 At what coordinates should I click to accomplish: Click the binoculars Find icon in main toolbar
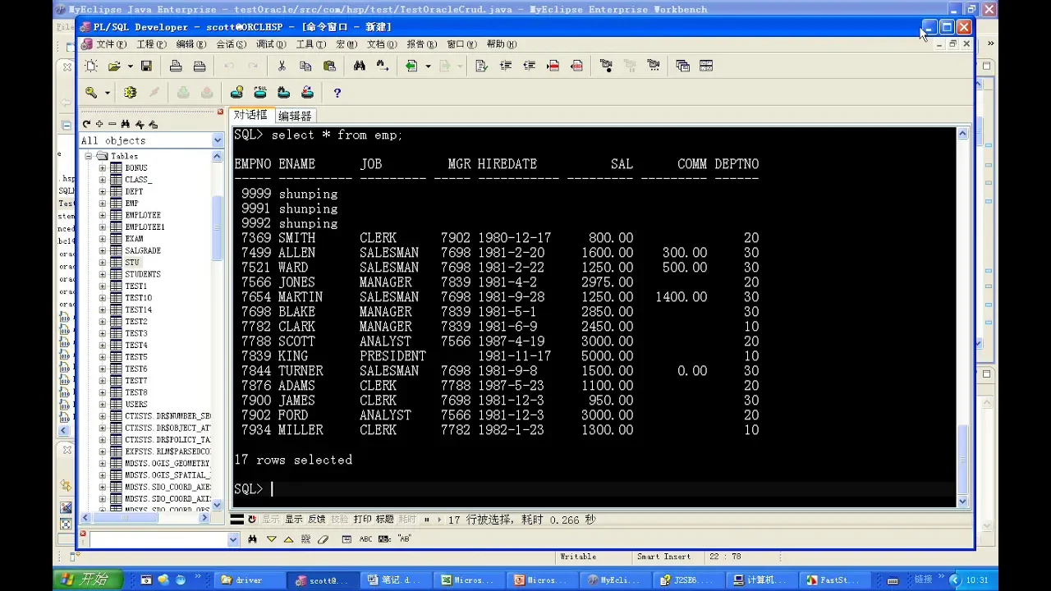359,66
